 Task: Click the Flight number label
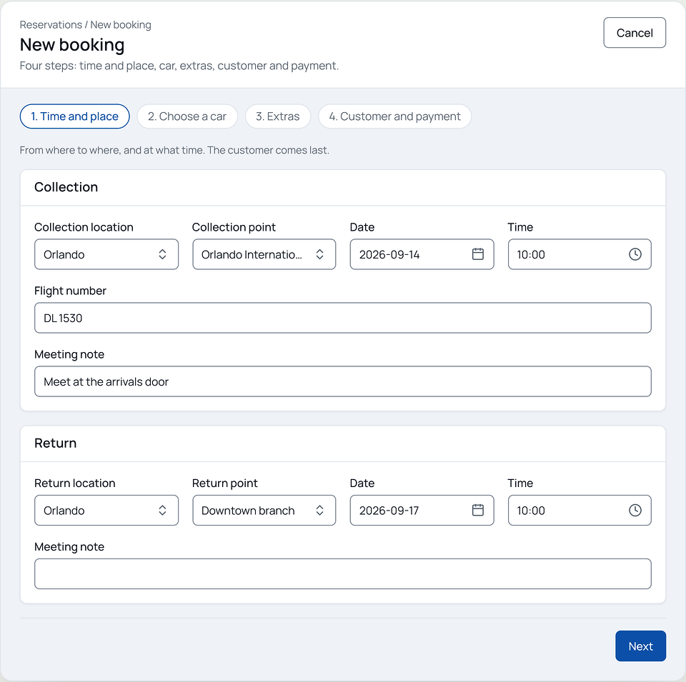[x=71, y=291]
